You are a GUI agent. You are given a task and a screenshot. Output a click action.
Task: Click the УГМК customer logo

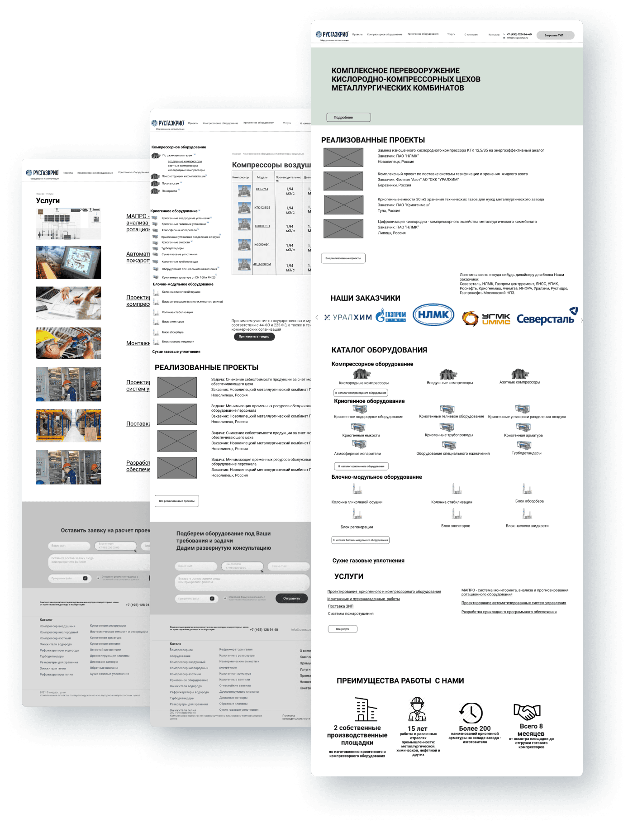pyautogui.click(x=486, y=319)
